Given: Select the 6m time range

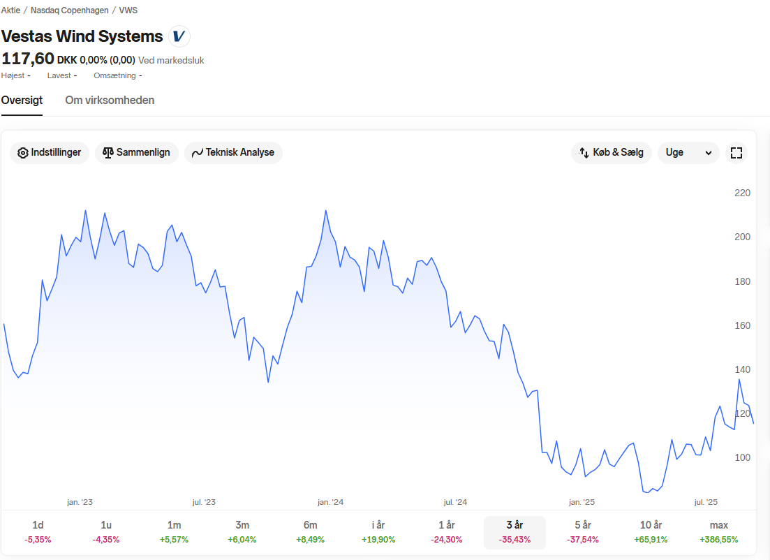Looking at the screenshot, I should 311,532.
